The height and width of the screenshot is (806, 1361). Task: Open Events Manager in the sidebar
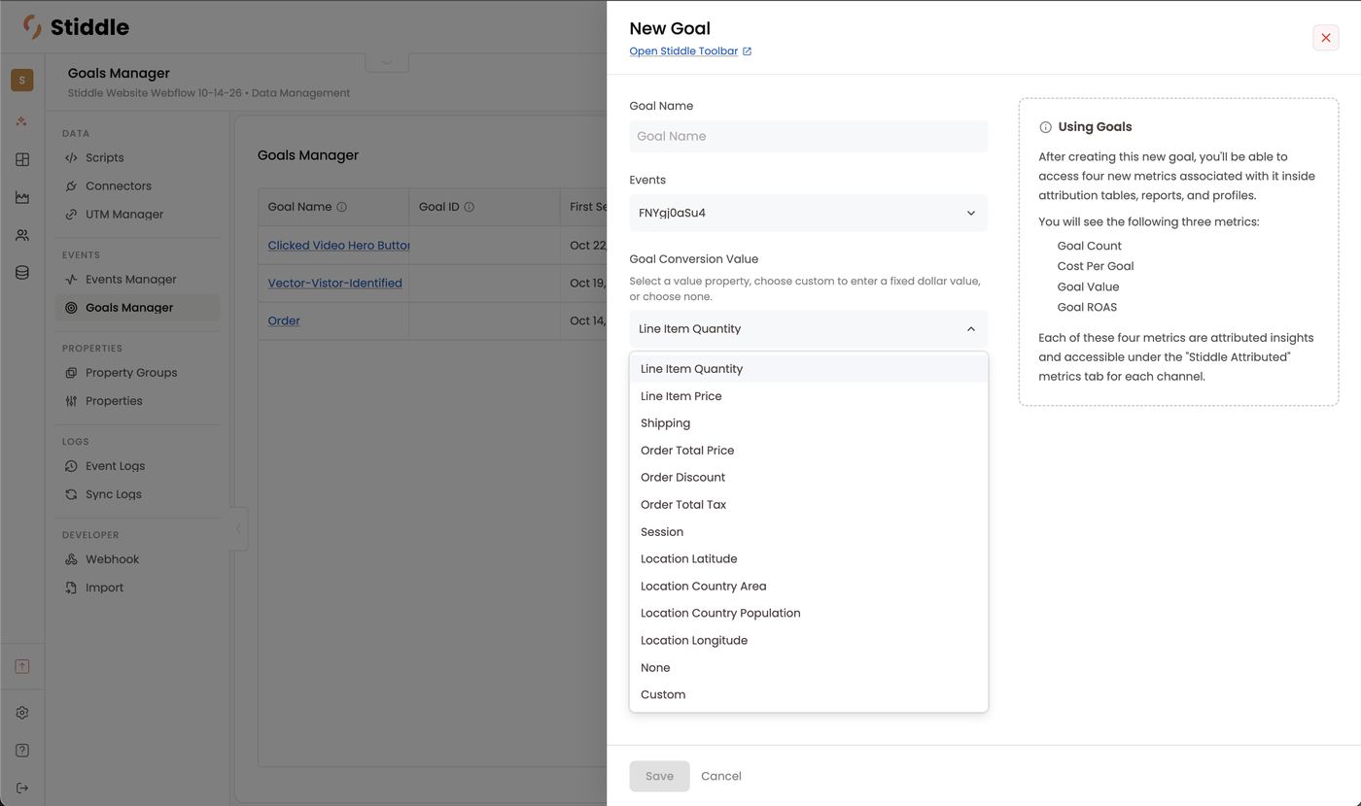click(130, 280)
